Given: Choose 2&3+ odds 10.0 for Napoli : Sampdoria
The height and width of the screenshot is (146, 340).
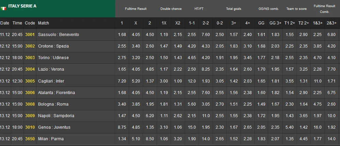Looking at the screenshot, I should (x=331, y=116).
